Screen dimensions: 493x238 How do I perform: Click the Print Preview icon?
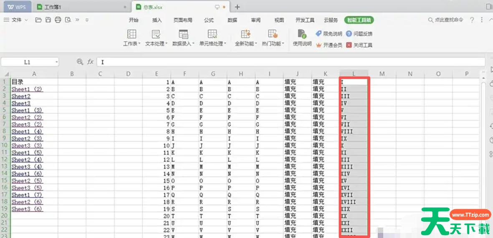[68, 20]
